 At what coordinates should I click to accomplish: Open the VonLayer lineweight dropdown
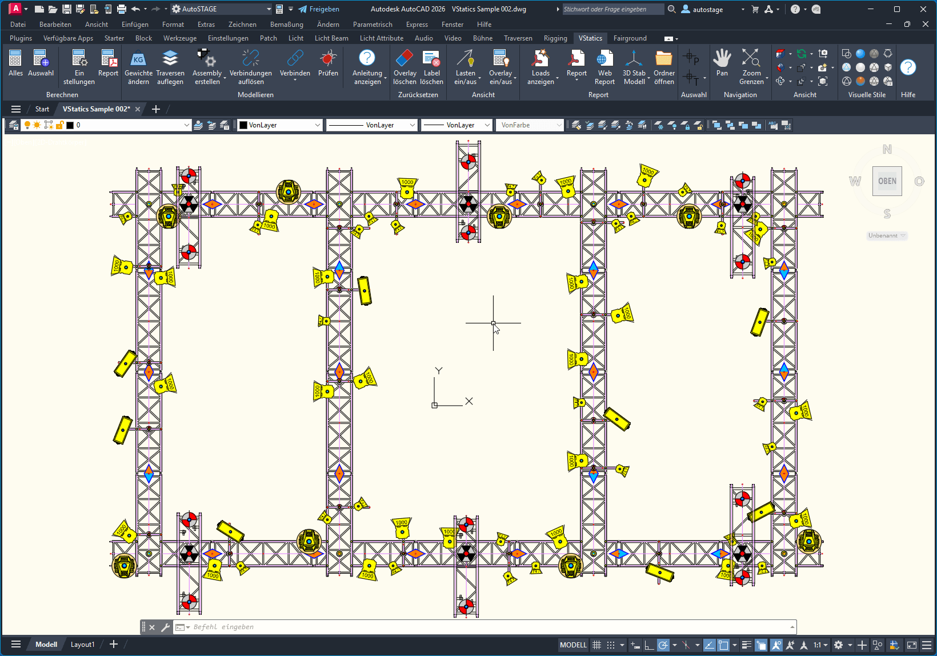(x=457, y=125)
